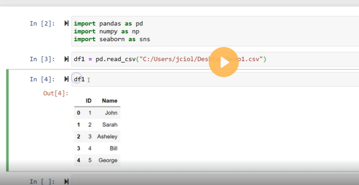Place cursor in the df1 cell
The image size is (359, 185).
[x=185, y=80]
